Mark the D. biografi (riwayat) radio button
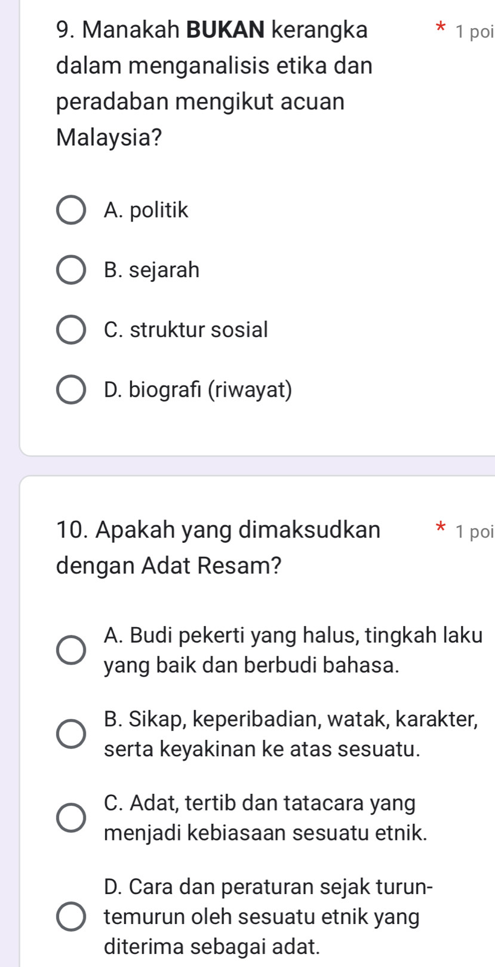 pyautogui.click(x=71, y=389)
